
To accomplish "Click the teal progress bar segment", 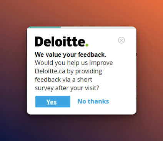I will coord(45,27).
